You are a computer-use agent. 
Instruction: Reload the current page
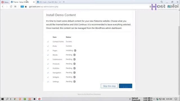point(11,7)
